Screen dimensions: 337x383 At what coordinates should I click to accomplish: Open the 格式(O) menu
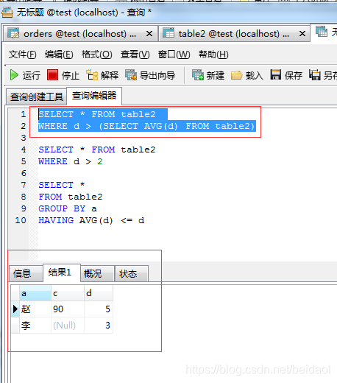pyautogui.click(x=97, y=55)
